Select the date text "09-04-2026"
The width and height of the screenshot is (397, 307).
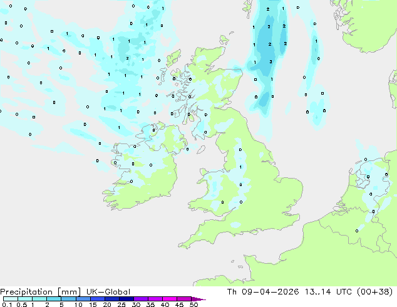[x=270, y=291]
